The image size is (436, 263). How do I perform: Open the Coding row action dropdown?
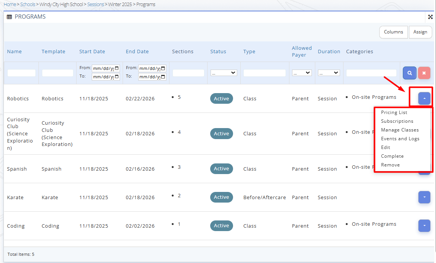coord(424,226)
